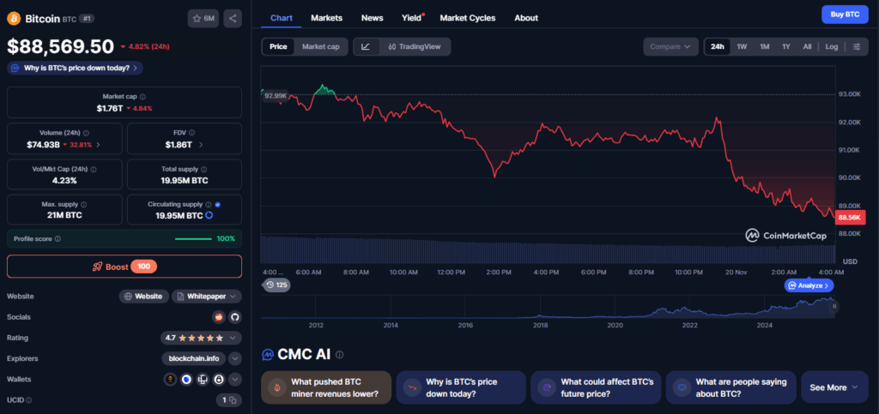Open the Market Cycles tab

pos(467,18)
